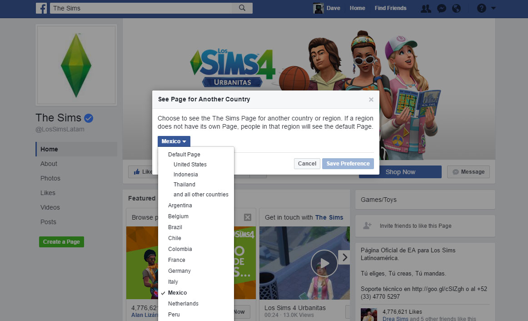Click Dave's profile picture in top bar
Viewport: 528px width, 321px height.
[x=318, y=8]
